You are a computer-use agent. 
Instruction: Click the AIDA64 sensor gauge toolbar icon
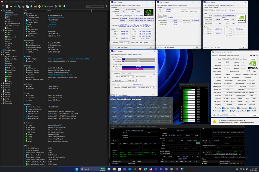click(x=39, y=7)
